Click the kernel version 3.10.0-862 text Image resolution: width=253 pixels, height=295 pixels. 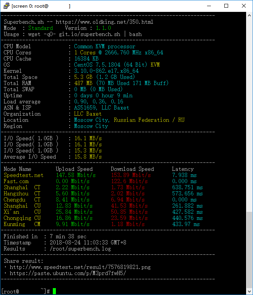coord(106,71)
